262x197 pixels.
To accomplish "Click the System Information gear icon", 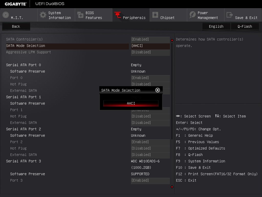I will [43, 15].
